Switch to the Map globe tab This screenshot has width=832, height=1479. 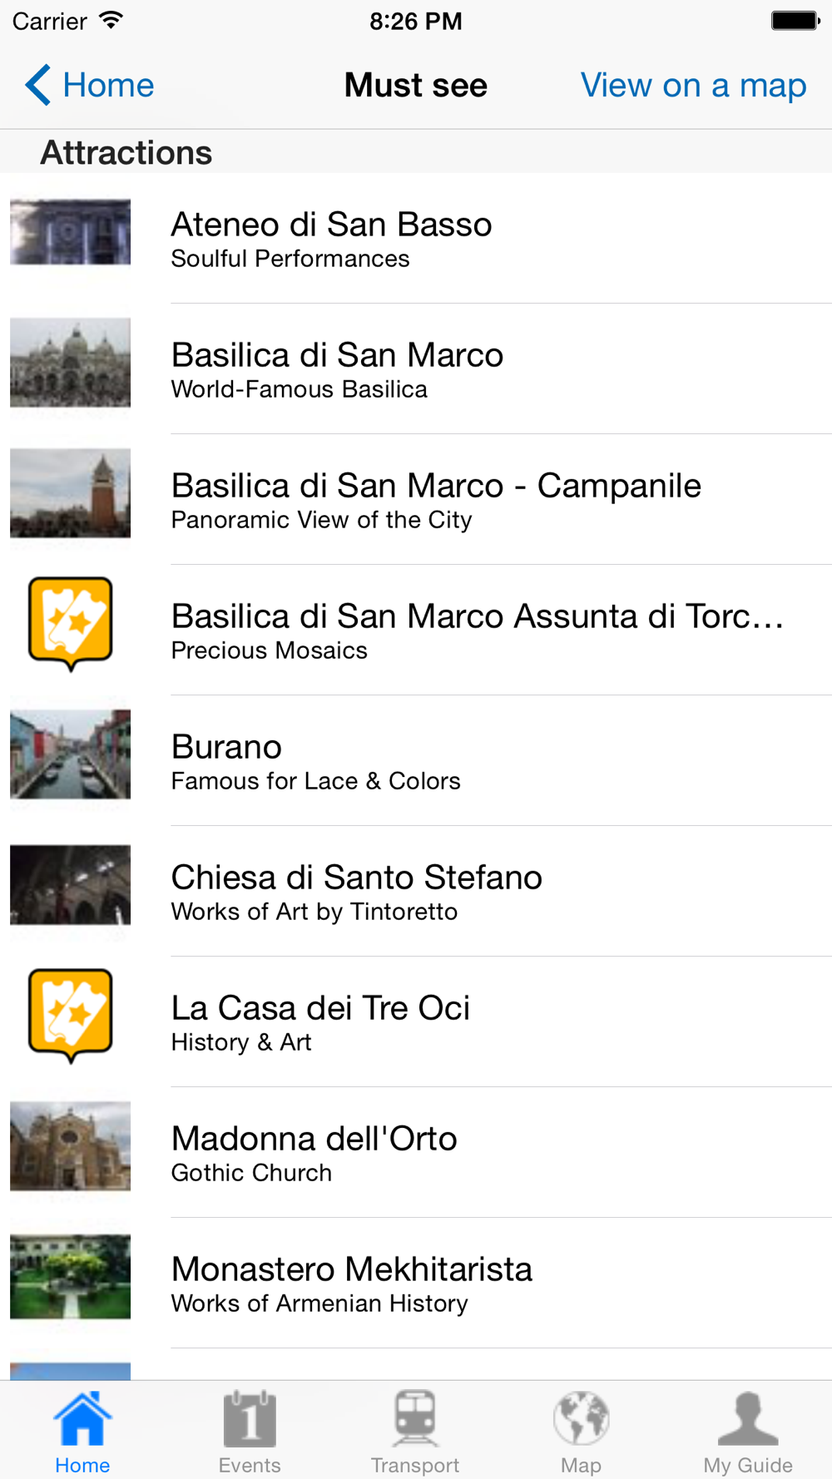[x=581, y=1418]
